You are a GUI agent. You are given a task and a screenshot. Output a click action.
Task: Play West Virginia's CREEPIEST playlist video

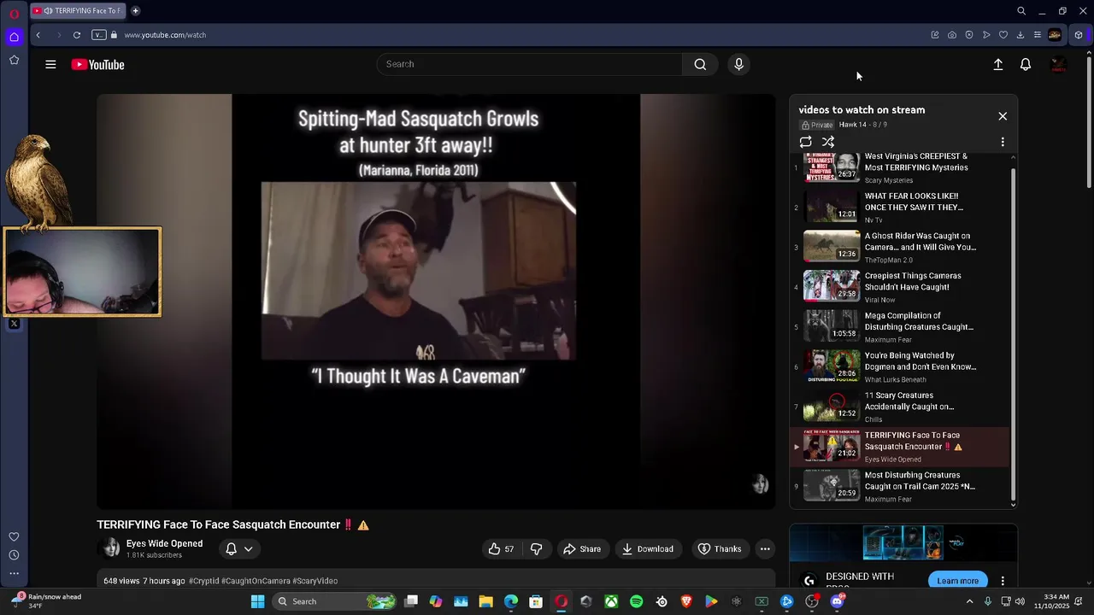coord(899,167)
